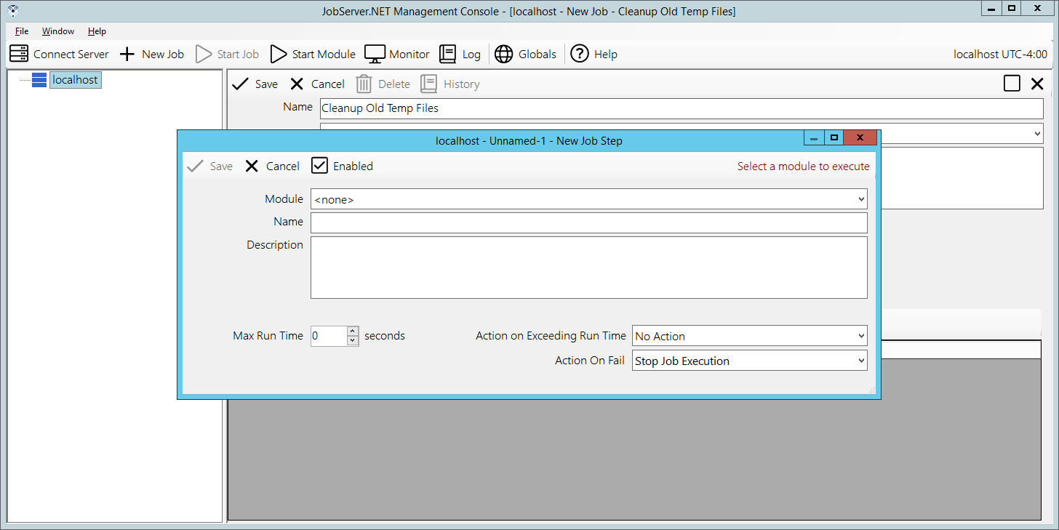This screenshot has width=1059, height=530.
Task: Open the Window menu
Action: point(58,31)
